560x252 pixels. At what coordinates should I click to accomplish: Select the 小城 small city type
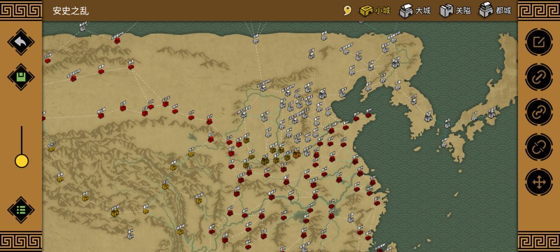375,10
